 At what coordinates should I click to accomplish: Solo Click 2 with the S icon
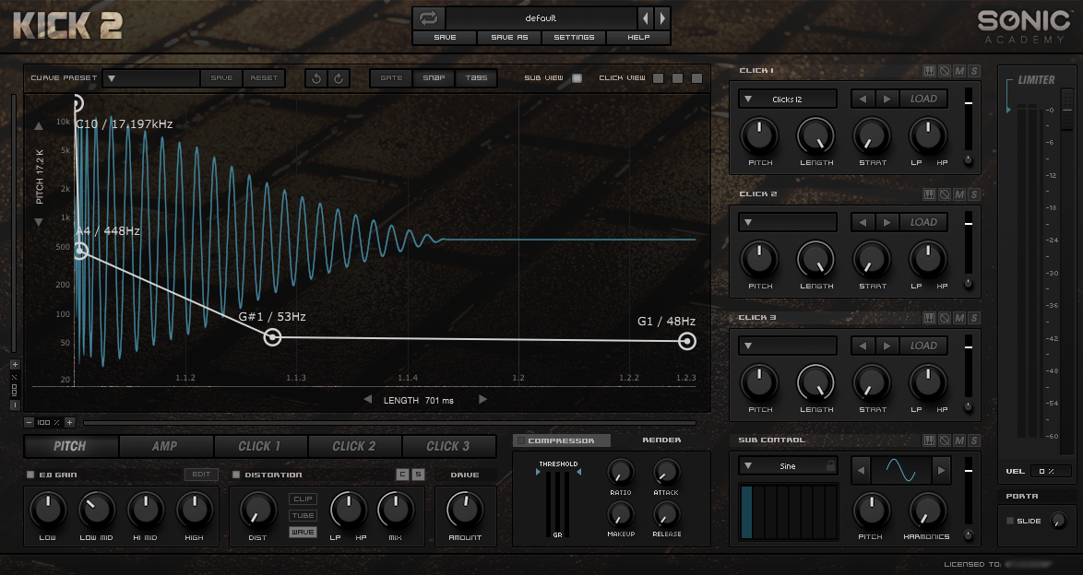974,194
